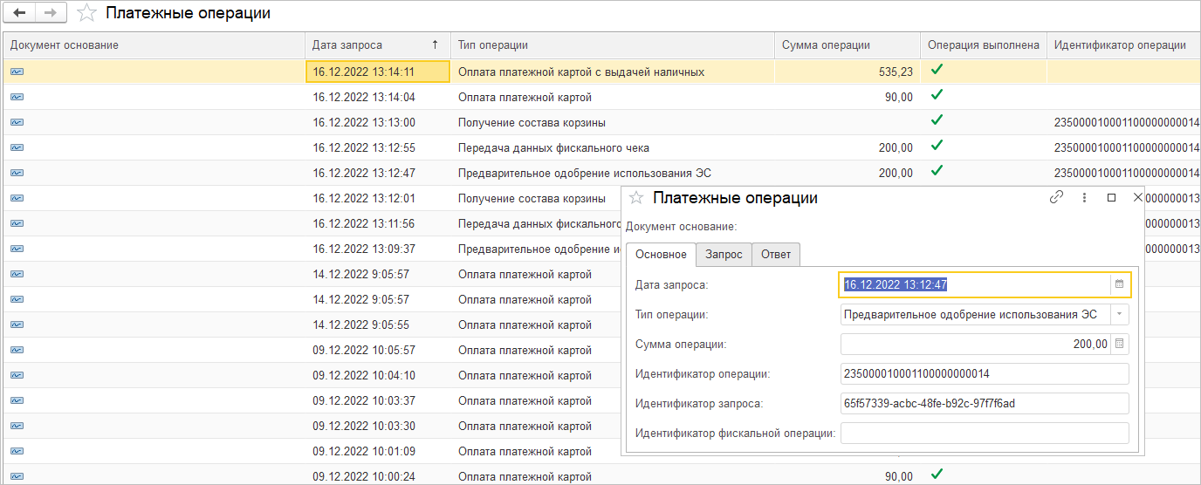Click the favorites star in the dialog title

click(636, 198)
